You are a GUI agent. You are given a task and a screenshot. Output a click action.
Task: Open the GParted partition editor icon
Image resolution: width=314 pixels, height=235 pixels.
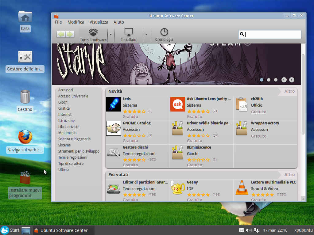(x=114, y=189)
